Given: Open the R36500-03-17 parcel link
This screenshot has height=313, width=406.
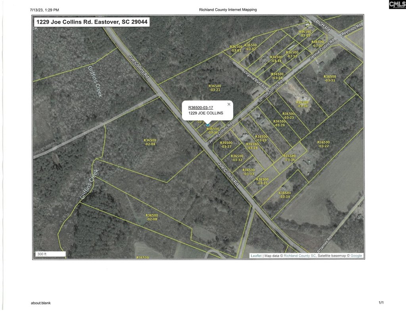Looking at the screenshot, I should click(x=201, y=108).
